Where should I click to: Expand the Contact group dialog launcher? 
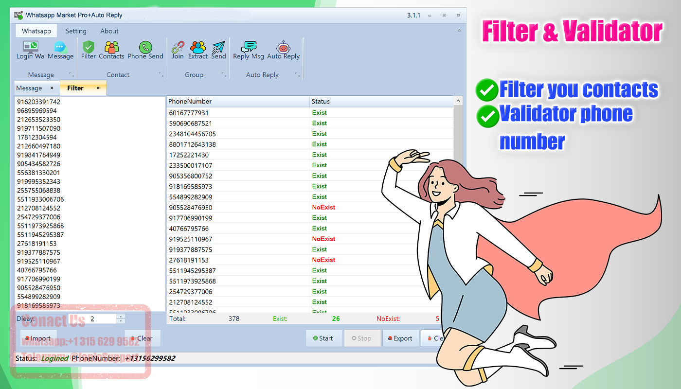(161, 75)
